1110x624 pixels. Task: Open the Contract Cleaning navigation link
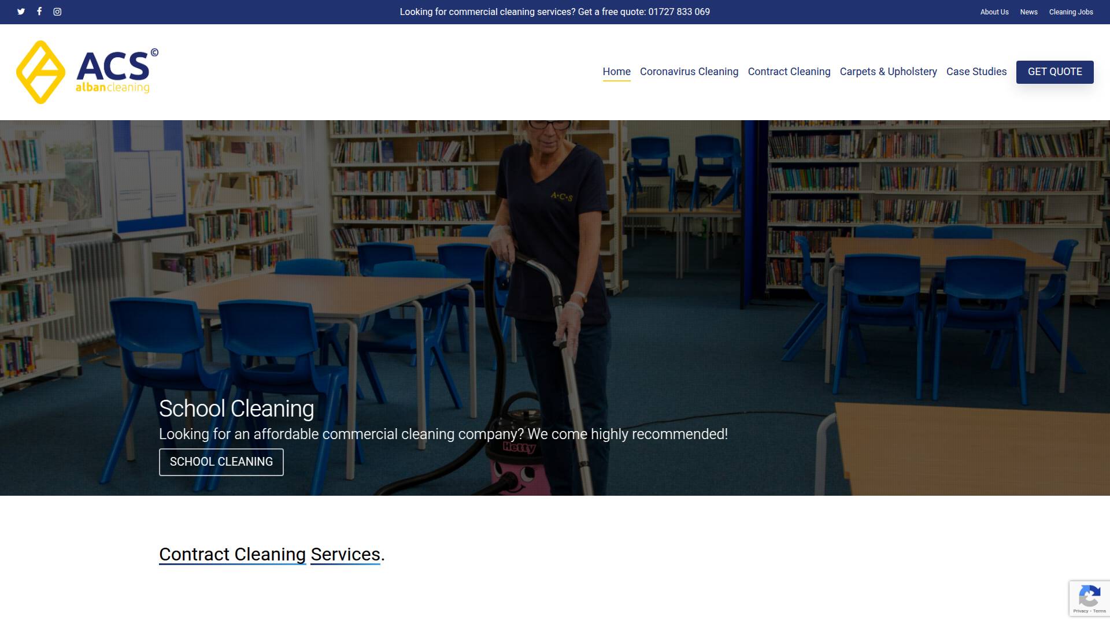[x=789, y=72]
